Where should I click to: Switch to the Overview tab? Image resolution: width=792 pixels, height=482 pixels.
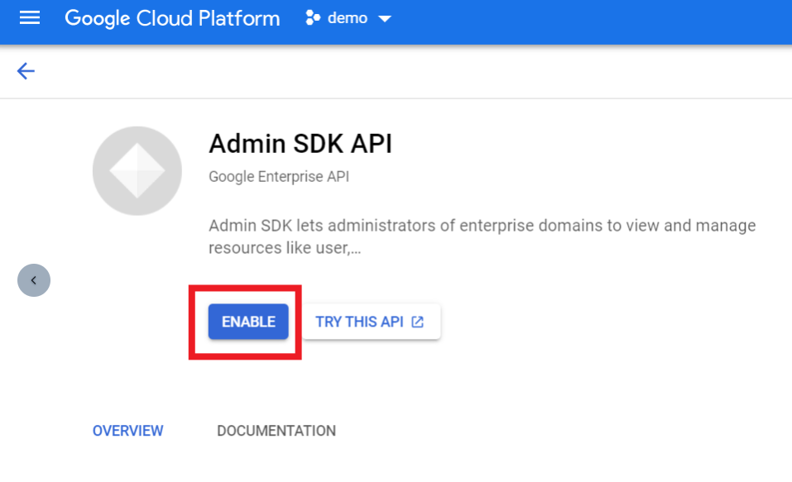click(127, 431)
